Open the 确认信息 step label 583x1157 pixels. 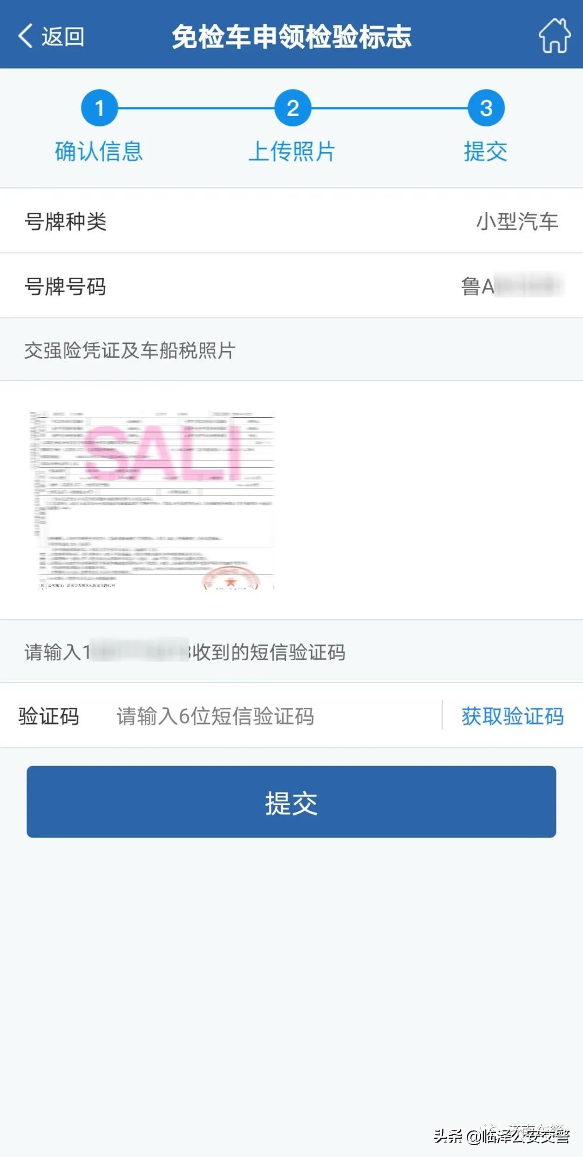coord(99,151)
